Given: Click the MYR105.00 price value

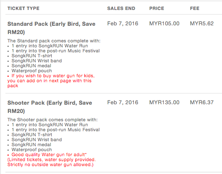Looking at the screenshot, I should 164,24.
